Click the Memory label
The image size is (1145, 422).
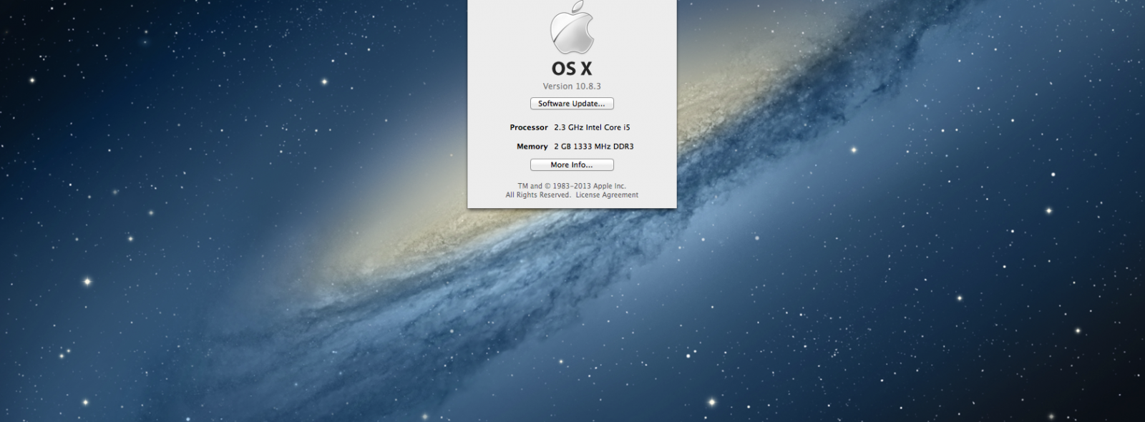(532, 147)
